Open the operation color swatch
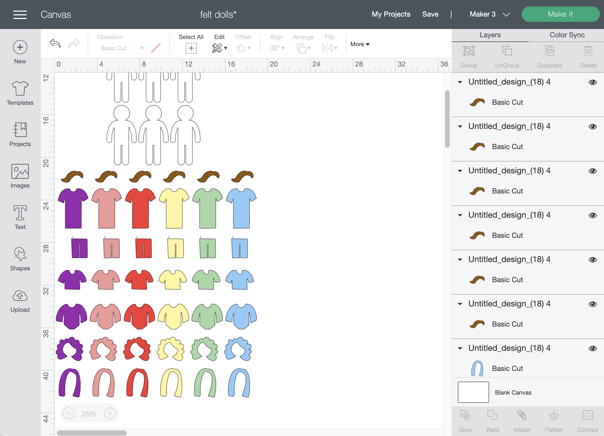604x436 pixels. tap(156, 48)
